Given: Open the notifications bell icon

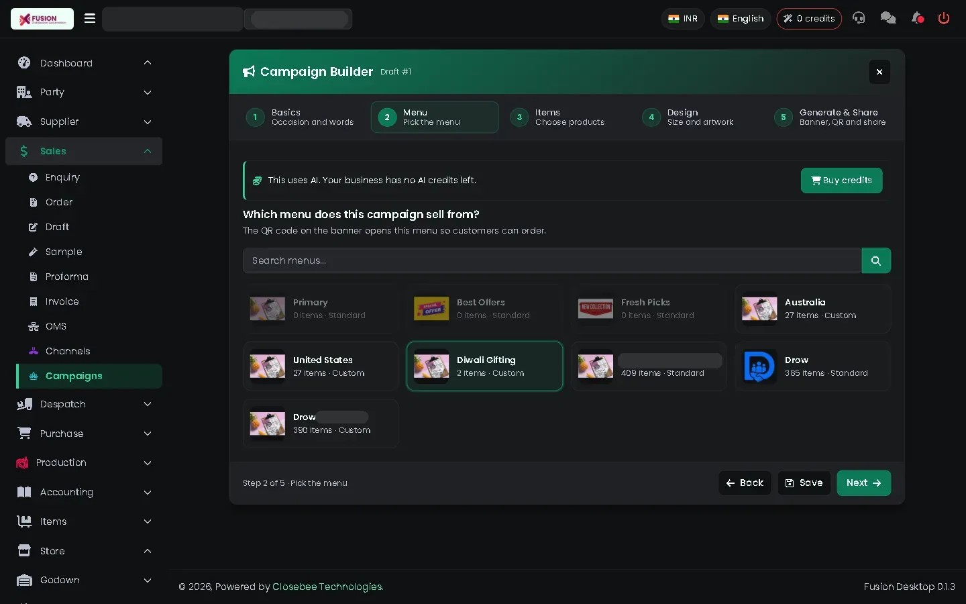Looking at the screenshot, I should point(917,18).
